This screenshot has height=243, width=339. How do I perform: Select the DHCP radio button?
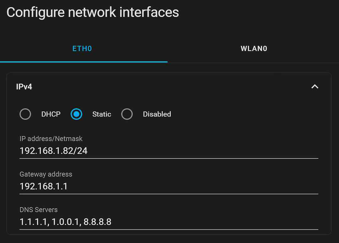(x=25, y=114)
